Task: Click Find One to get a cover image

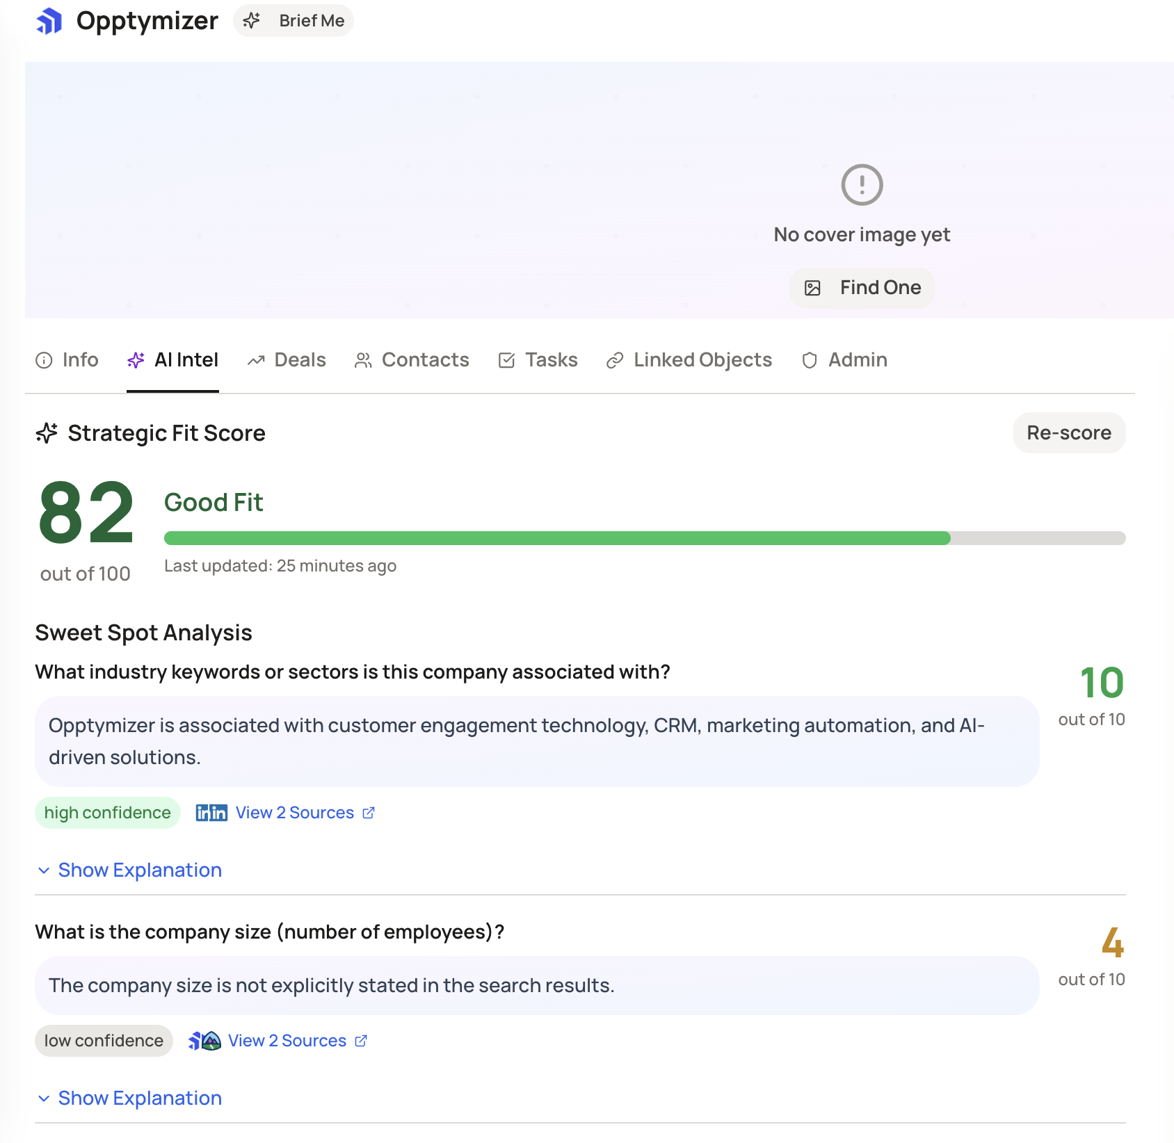Action: click(862, 288)
